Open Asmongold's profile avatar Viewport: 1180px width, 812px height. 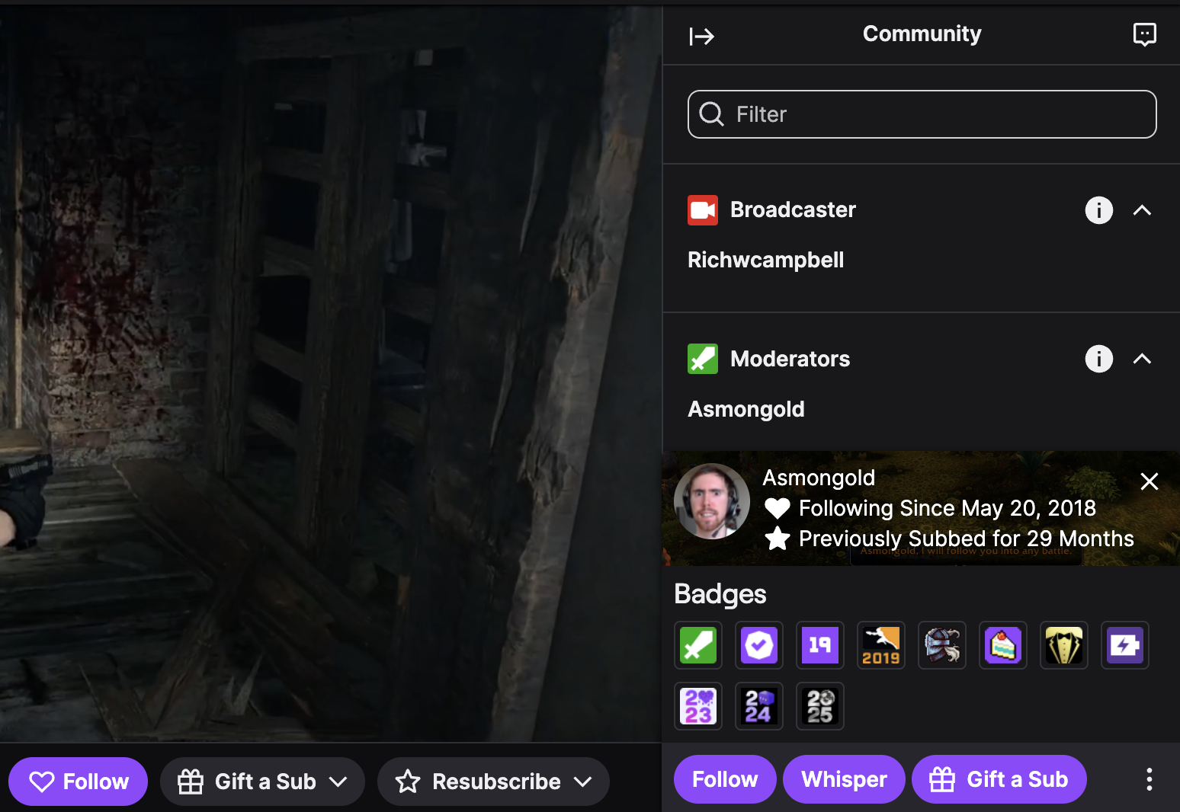click(x=712, y=501)
